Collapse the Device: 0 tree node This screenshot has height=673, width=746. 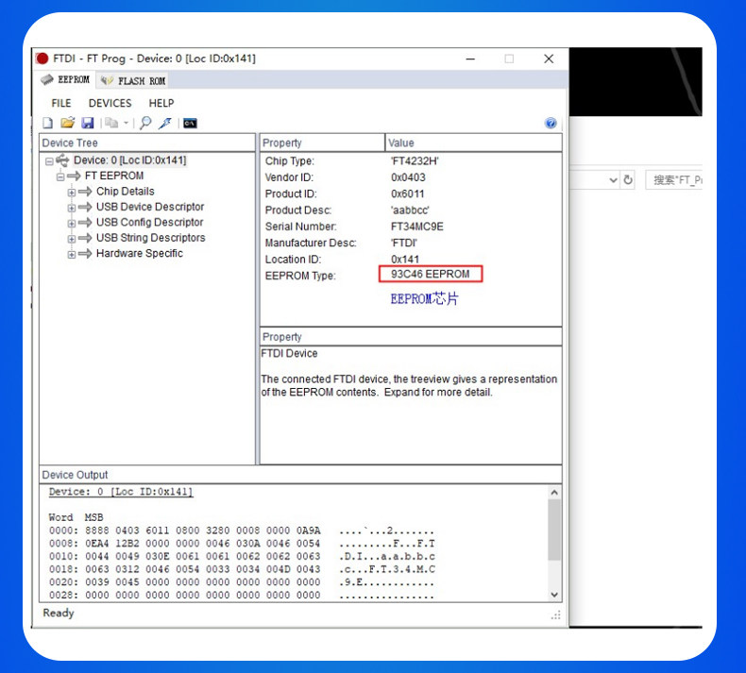49,161
